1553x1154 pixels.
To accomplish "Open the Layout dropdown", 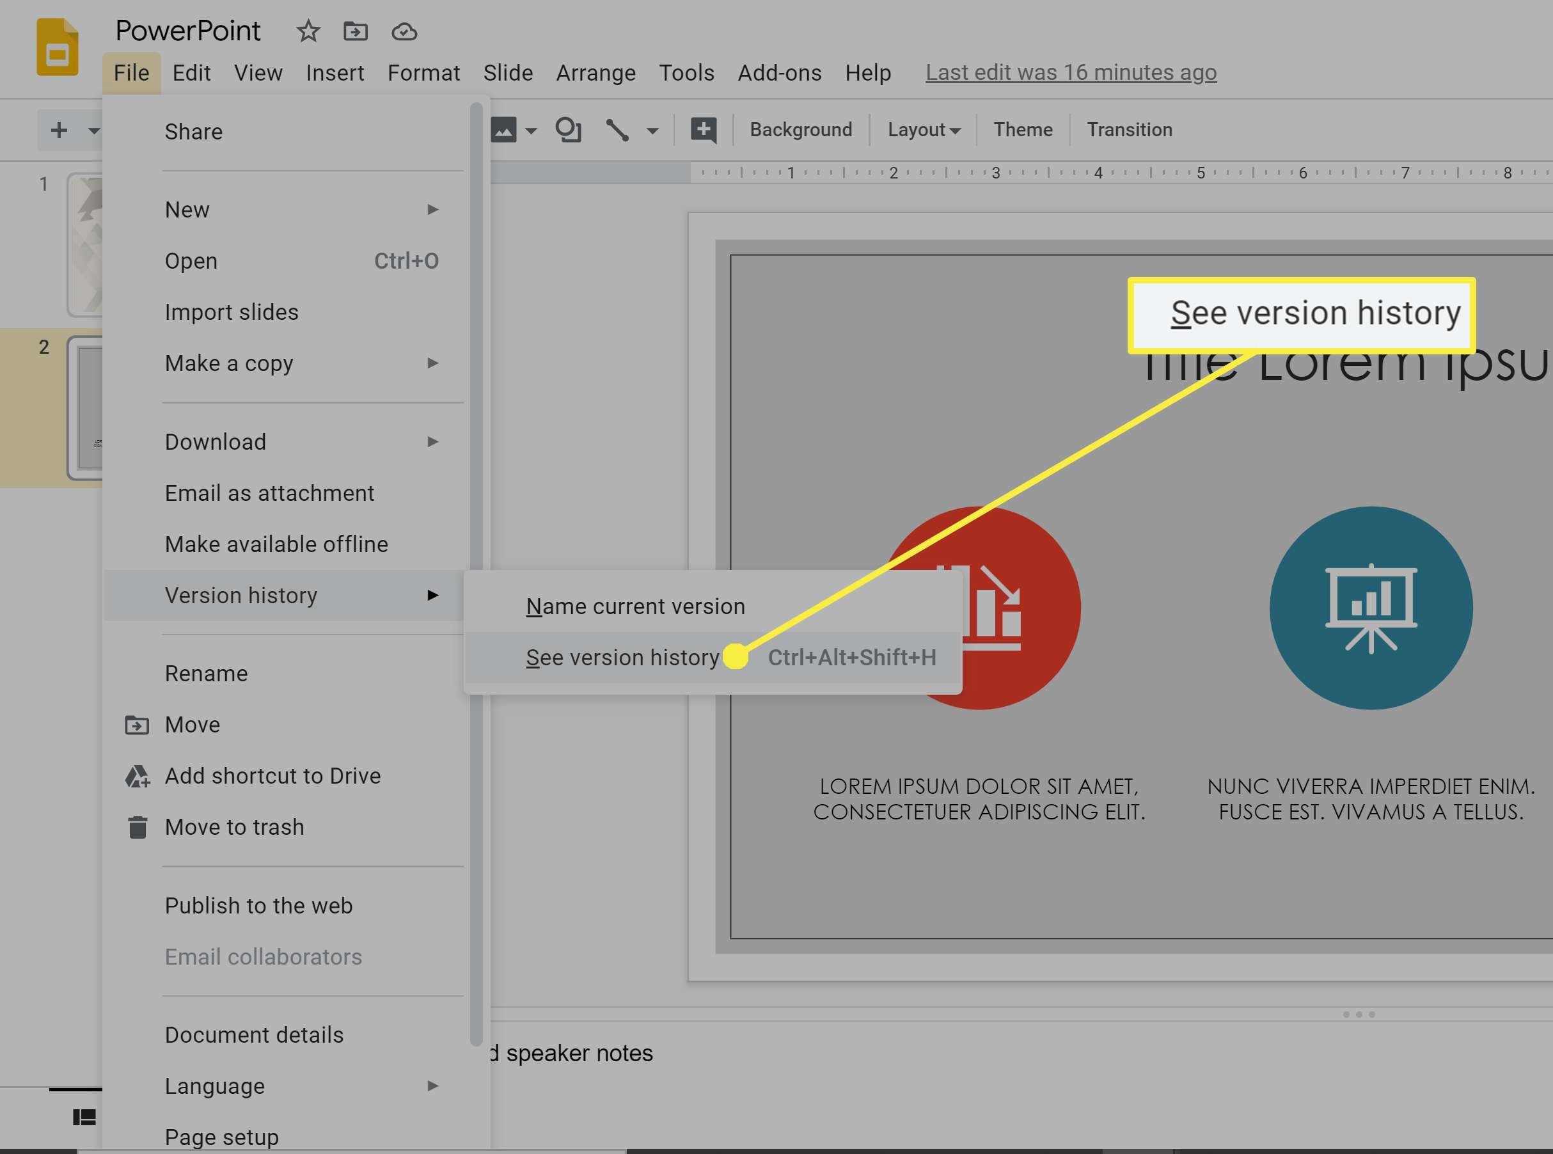I will (924, 130).
